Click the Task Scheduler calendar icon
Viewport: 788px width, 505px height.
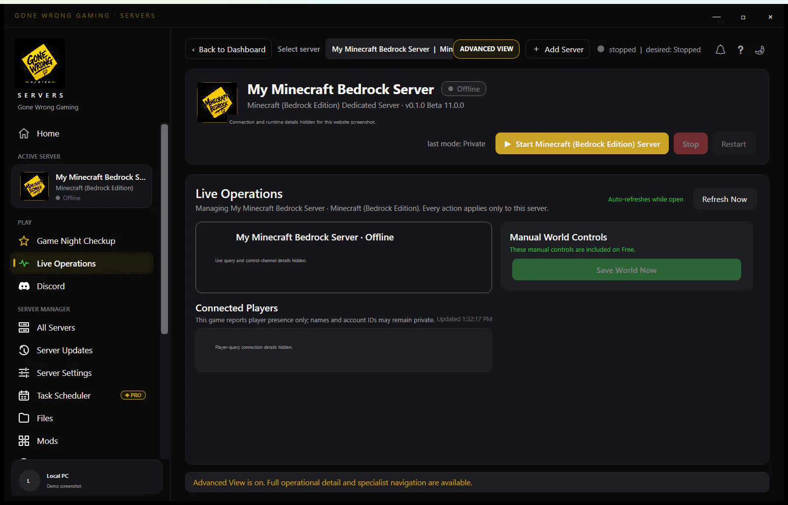(24, 396)
